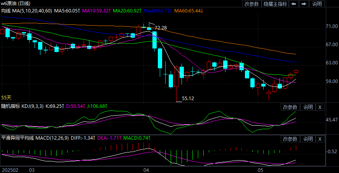Open 说明 in the KDJ panel
The image size is (339, 173).
coord(308,107)
